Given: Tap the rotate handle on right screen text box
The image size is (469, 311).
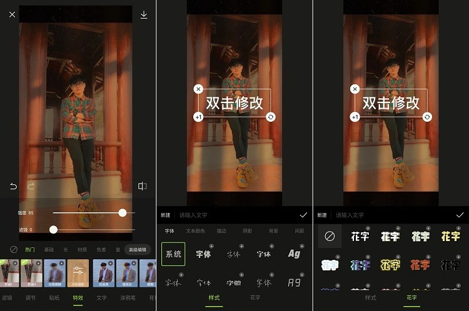Looking at the screenshot, I should 427,117.
